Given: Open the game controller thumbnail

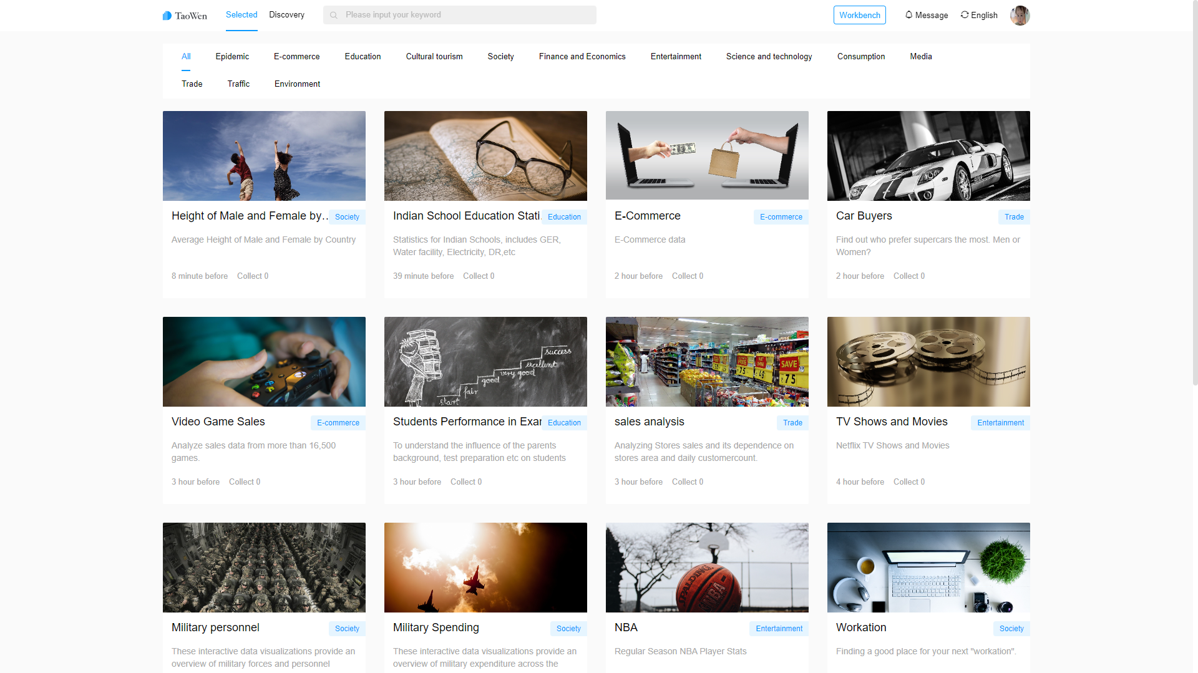Looking at the screenshot, I should 264,362.
